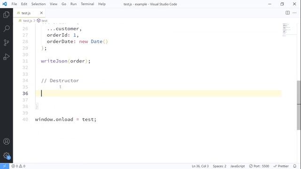
Task: Click the 'orderId' property name
Action: coord(57,35)
